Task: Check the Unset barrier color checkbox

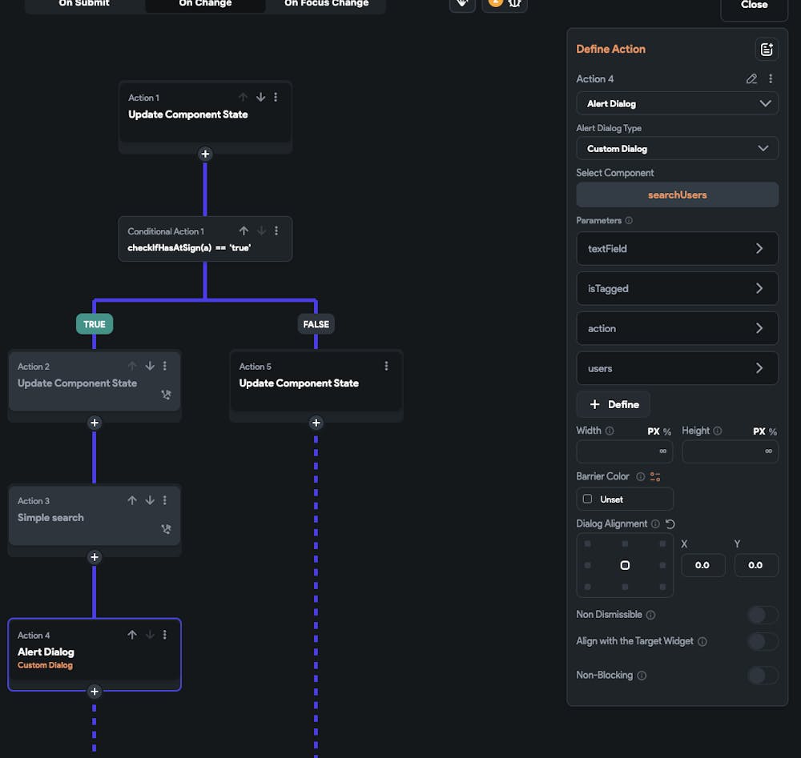Action: click(588, 499)
